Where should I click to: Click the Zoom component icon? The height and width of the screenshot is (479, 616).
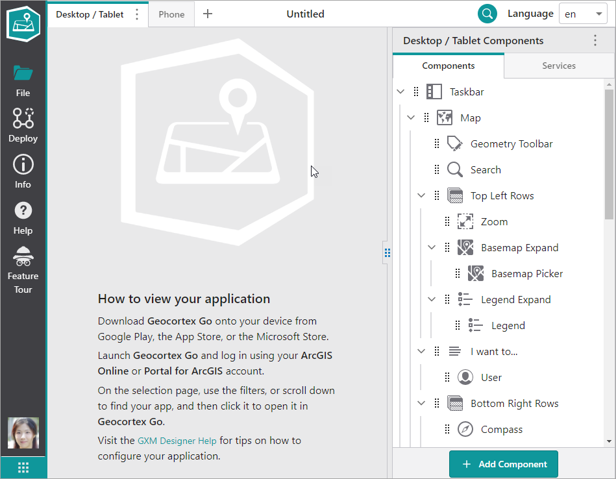[x=465, y=221]
